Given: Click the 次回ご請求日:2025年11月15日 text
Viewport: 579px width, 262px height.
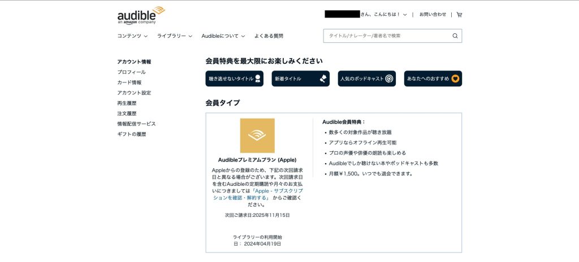Looking at the screenshot, I should pos(257,215).
